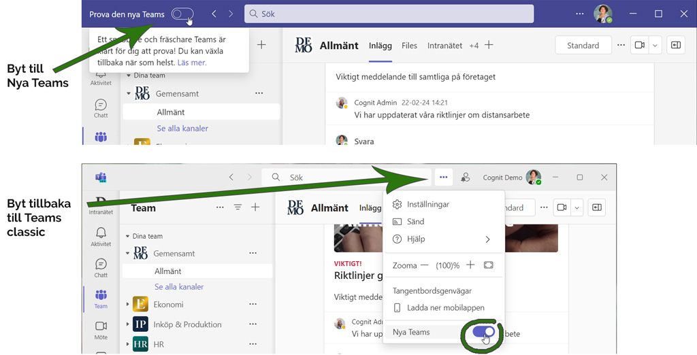Click the full screen zoom icon

click(488, 265)
